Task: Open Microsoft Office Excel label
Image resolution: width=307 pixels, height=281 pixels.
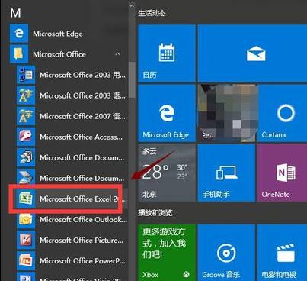Action: (x=83, y=199)
